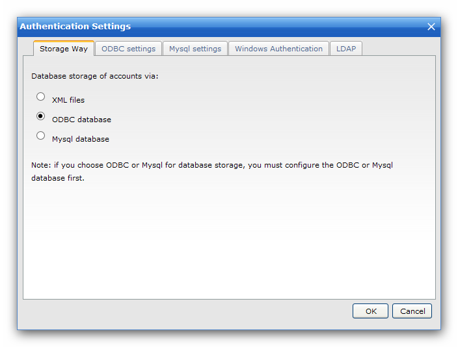Click the 'XML files' label text
458x347 pixels.
click(68, 100)
